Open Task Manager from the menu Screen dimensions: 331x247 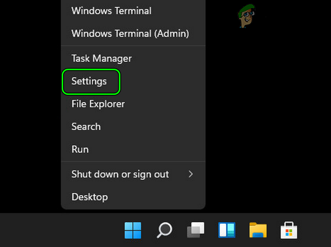tap(102, 58)
